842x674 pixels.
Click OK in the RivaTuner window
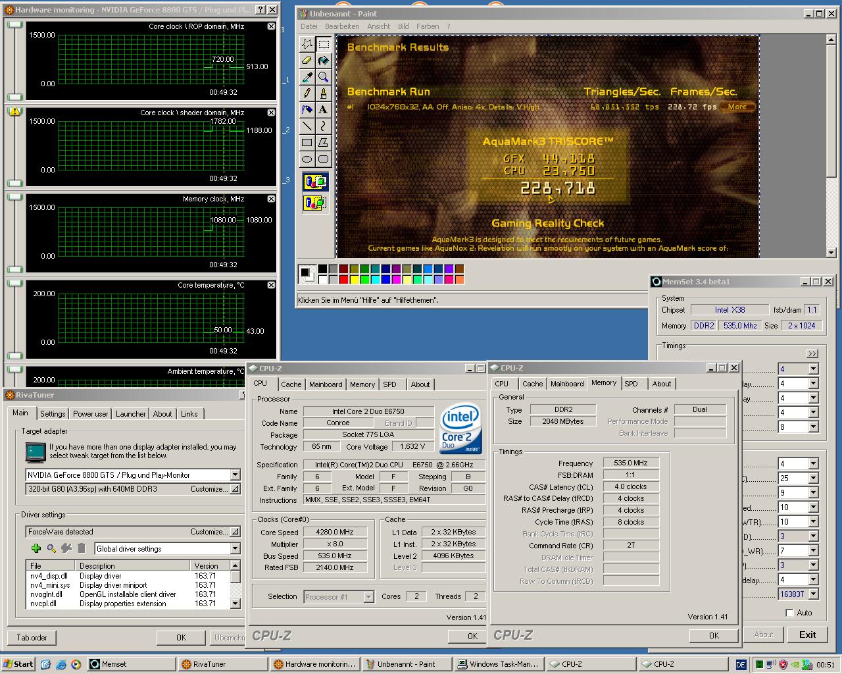181,637
